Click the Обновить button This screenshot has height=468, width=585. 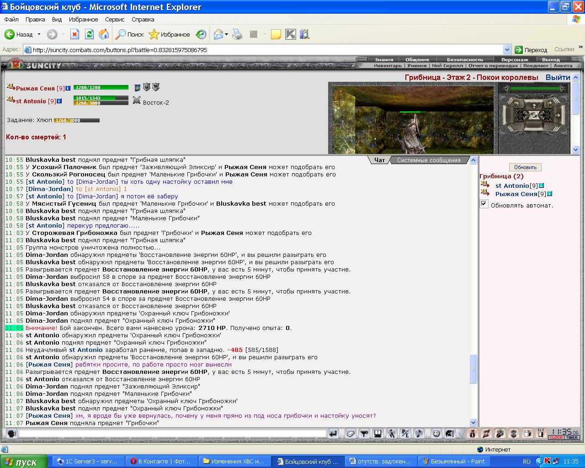525,167
